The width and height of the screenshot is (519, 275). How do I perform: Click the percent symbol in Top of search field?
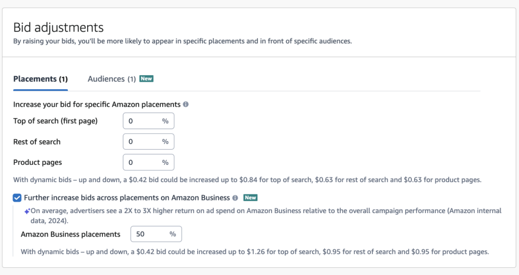tap(165, 121)
